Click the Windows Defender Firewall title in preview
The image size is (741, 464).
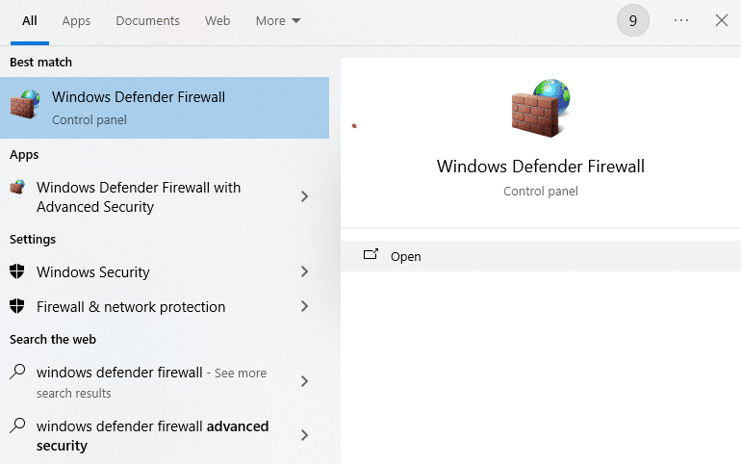[541, 167]
